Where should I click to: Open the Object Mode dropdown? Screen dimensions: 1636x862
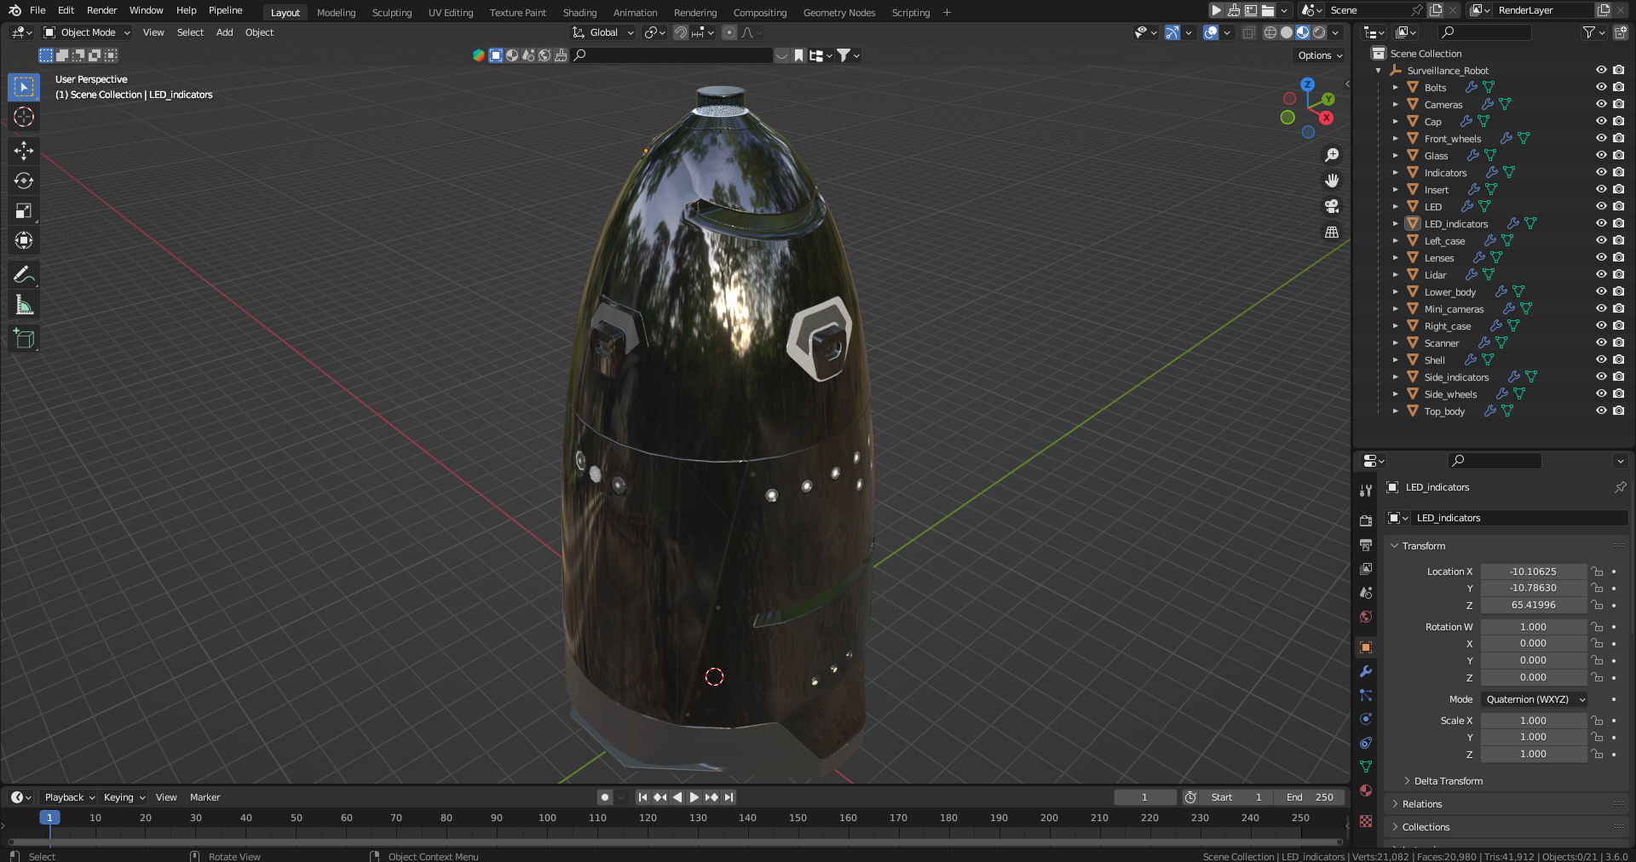(87, 32)
